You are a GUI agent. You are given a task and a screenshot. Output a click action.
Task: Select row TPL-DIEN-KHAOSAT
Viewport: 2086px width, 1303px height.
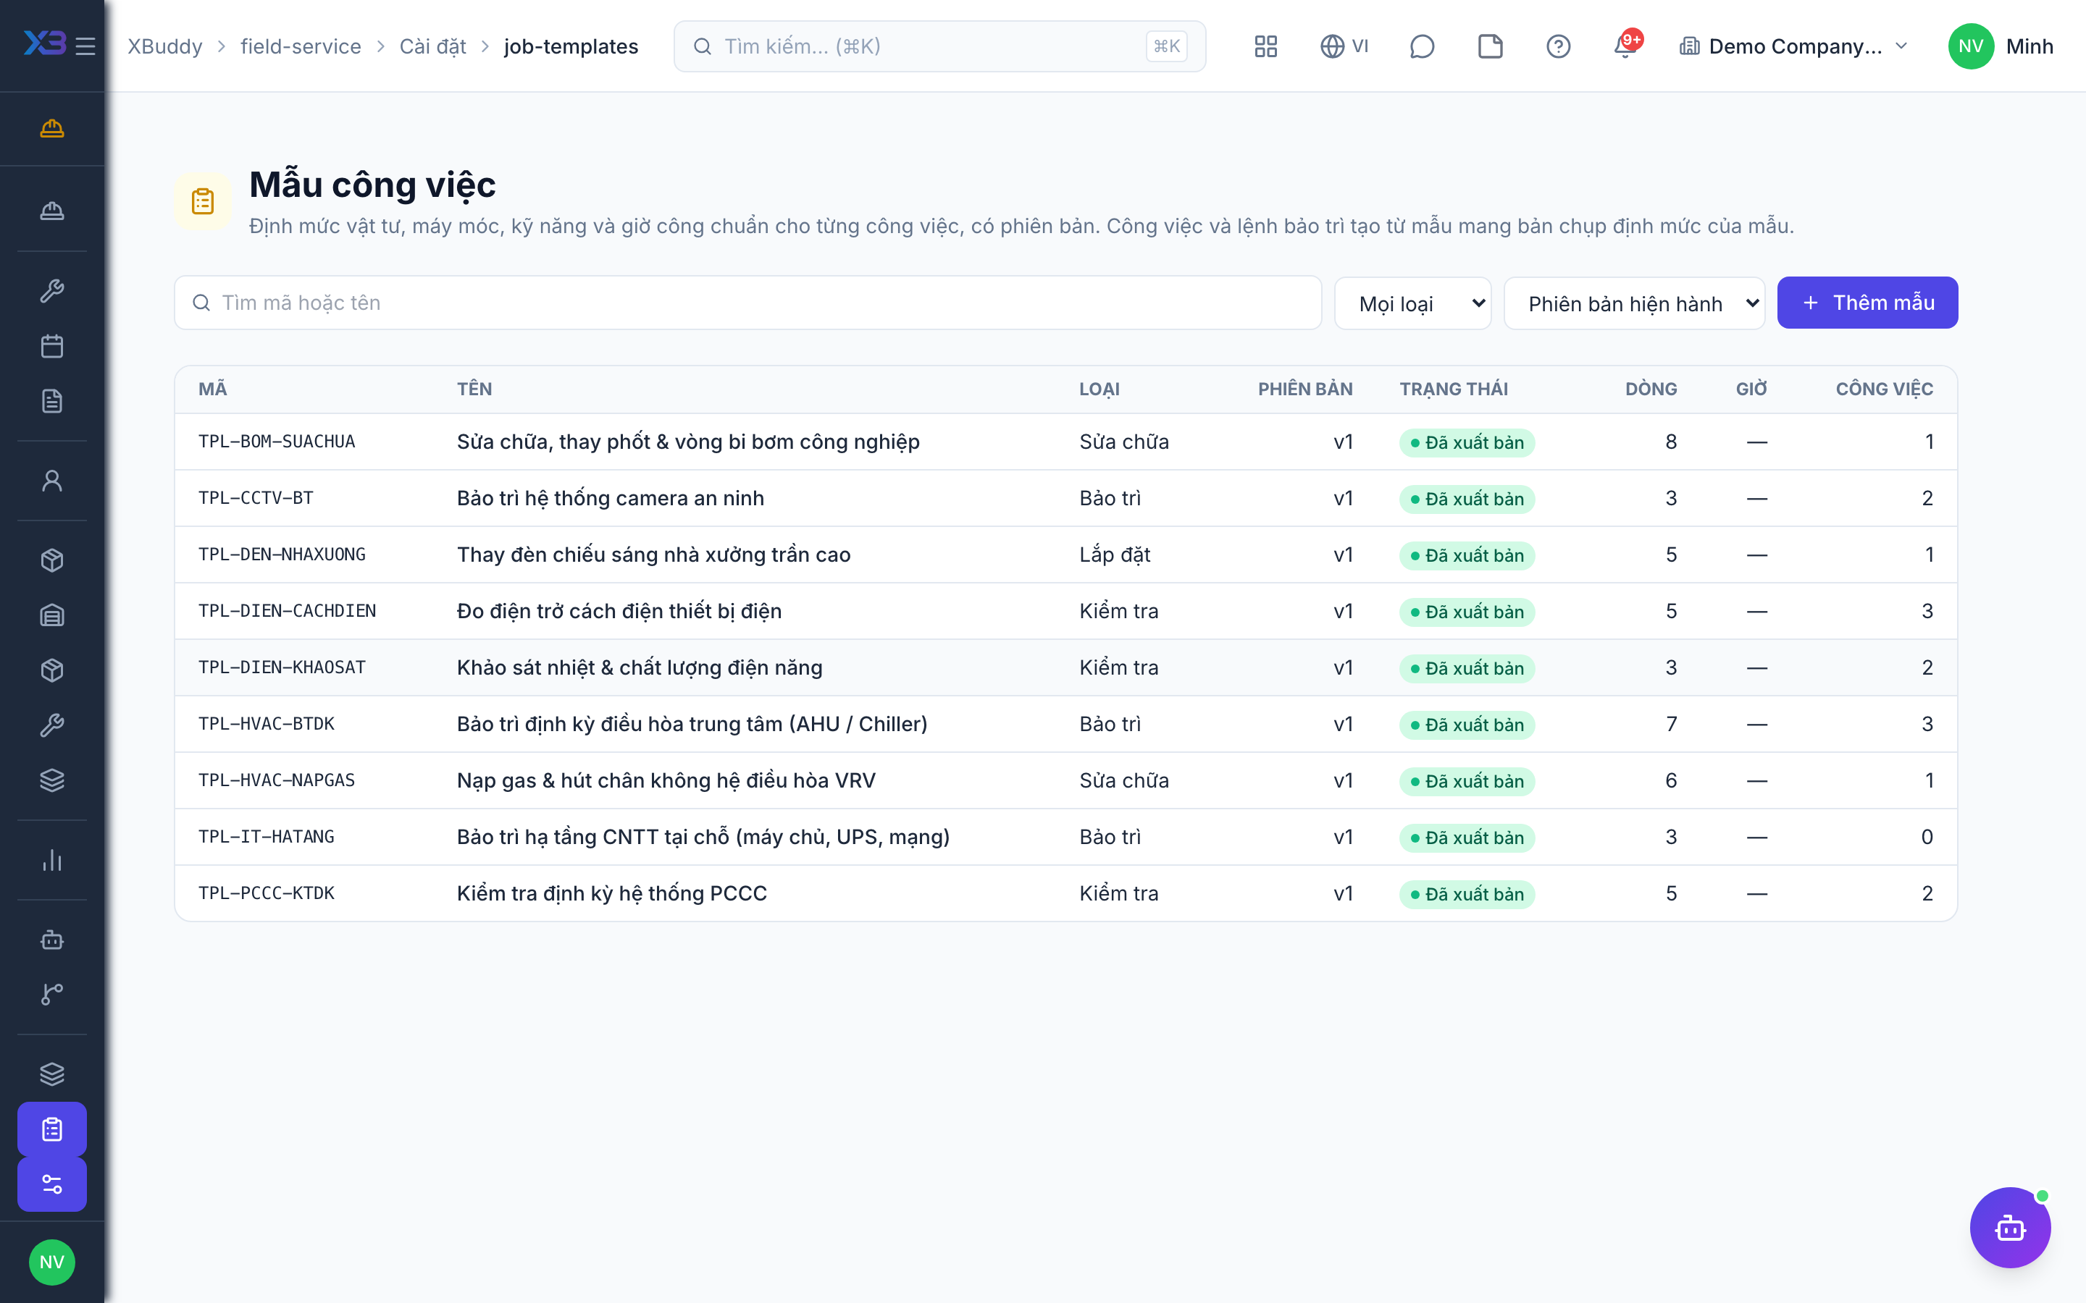point(1065,667)
